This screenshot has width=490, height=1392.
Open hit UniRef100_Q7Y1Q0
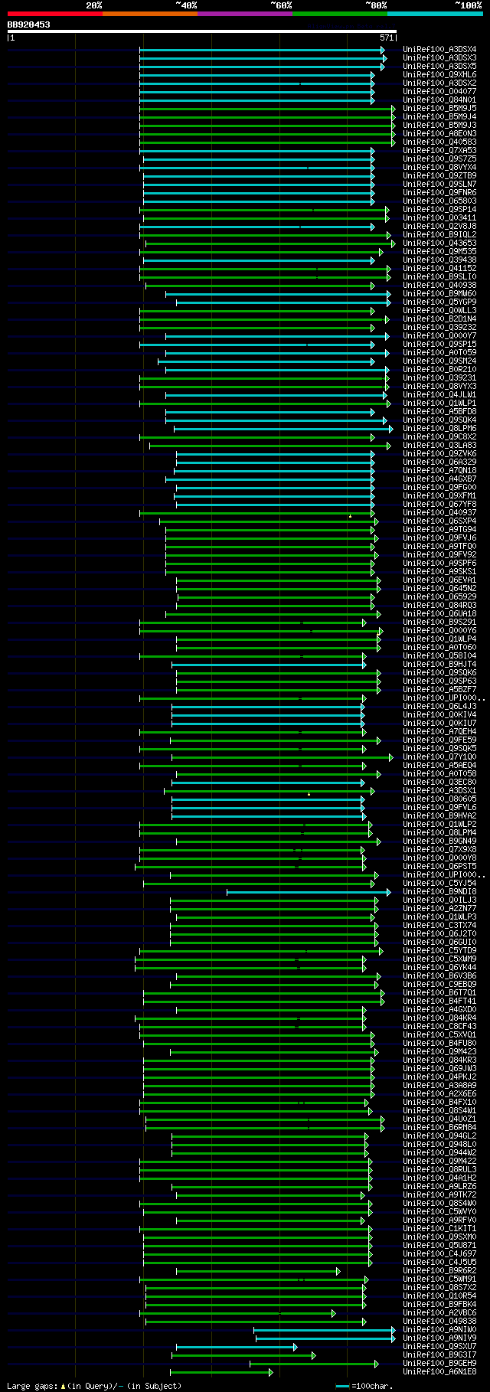439,757
